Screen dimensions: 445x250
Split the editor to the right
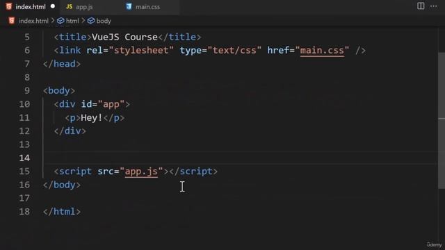click(421, 6)
